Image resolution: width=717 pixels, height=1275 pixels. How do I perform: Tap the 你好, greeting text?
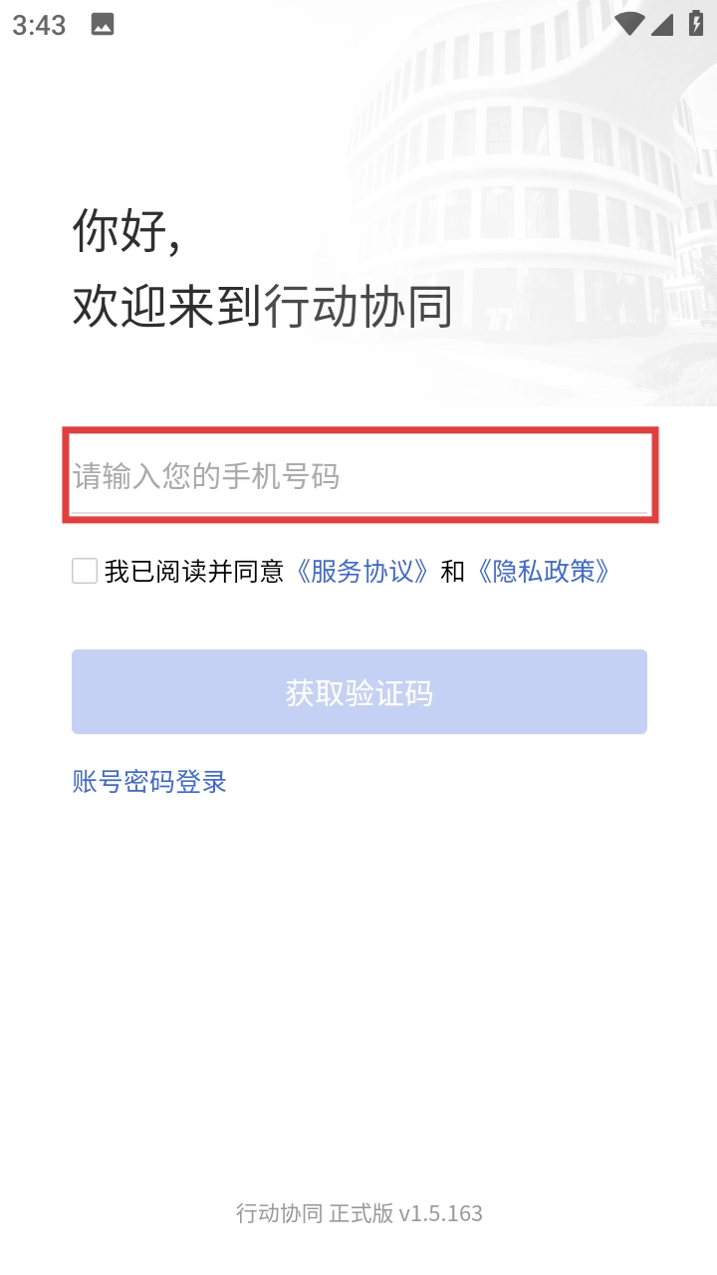click(x=126, y=231)
